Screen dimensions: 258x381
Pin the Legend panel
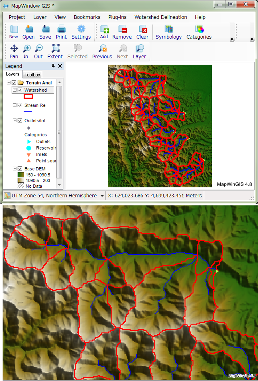pos(53,66)
